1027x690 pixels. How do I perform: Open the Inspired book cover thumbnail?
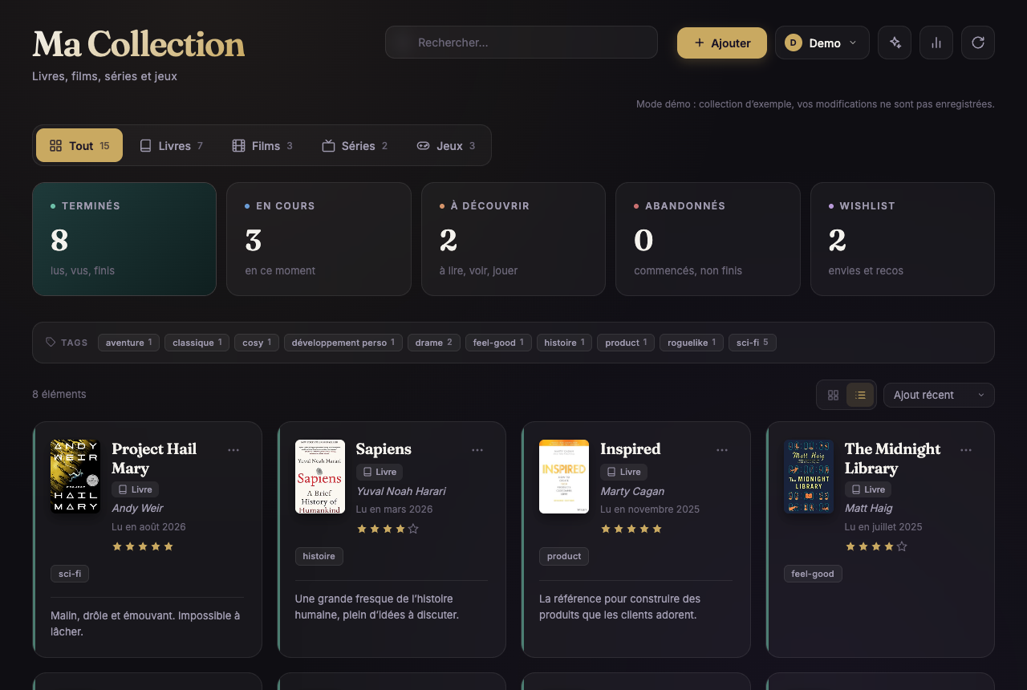tap(564, 477)
